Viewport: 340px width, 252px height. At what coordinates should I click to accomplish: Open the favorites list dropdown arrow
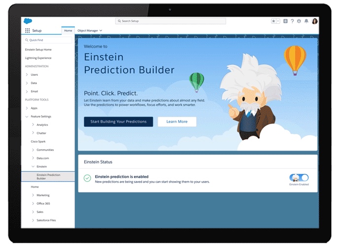(x=278, y=21)
